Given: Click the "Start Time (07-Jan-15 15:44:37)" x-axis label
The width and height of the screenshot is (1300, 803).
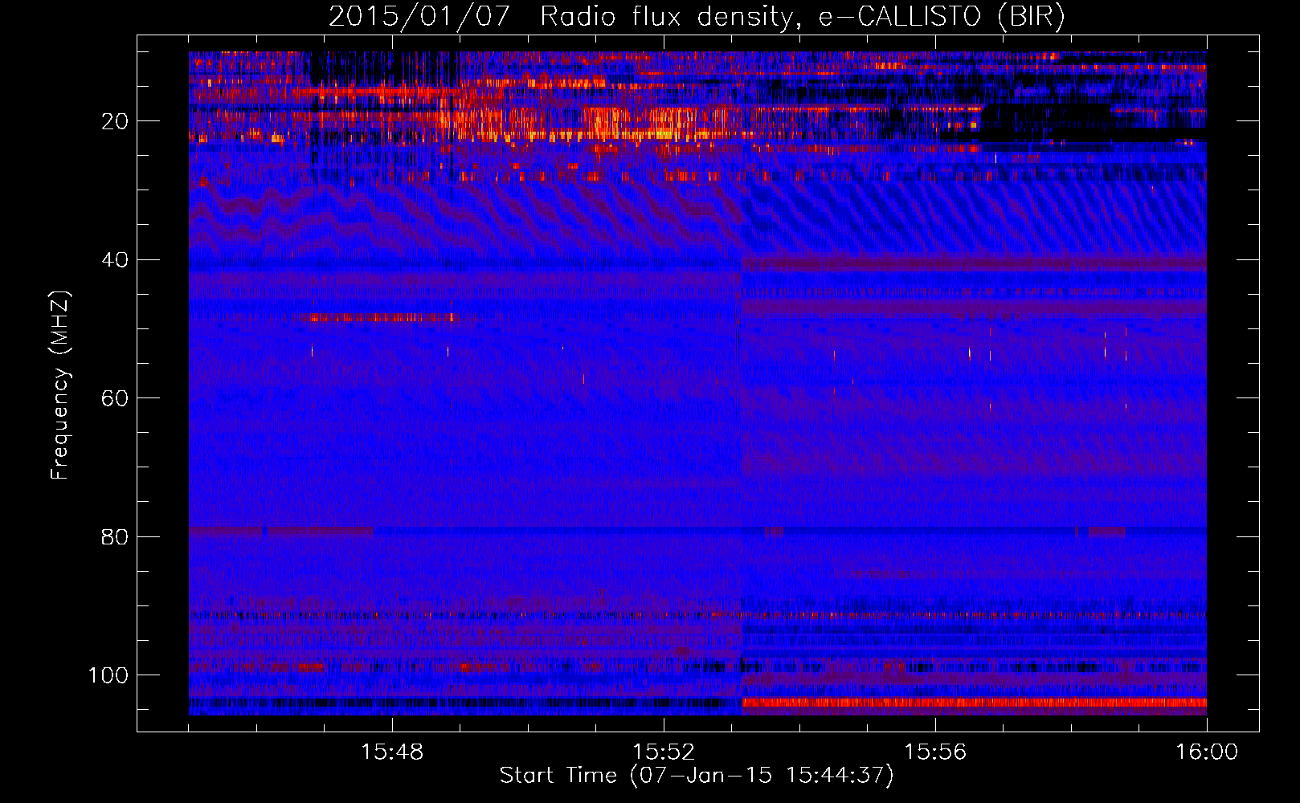Looking at the screenshot, I should (x=697, y=776).
